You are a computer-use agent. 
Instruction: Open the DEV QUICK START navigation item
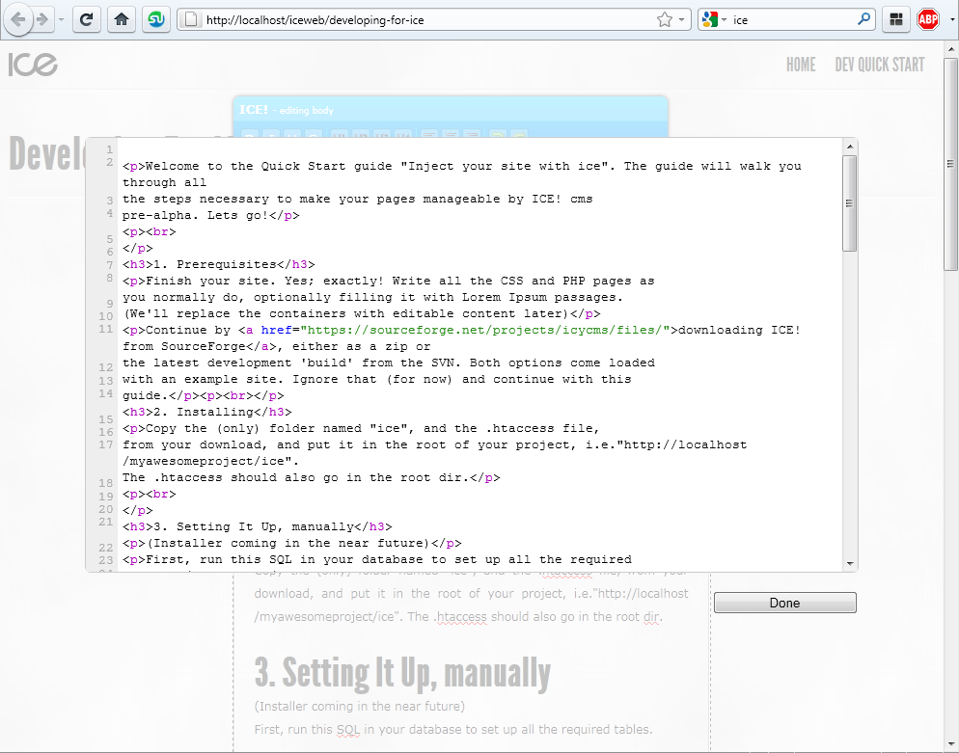879,65
